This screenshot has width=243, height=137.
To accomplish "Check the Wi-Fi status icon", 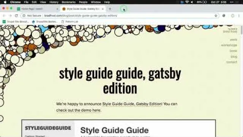I will click(x=187, y=2).
